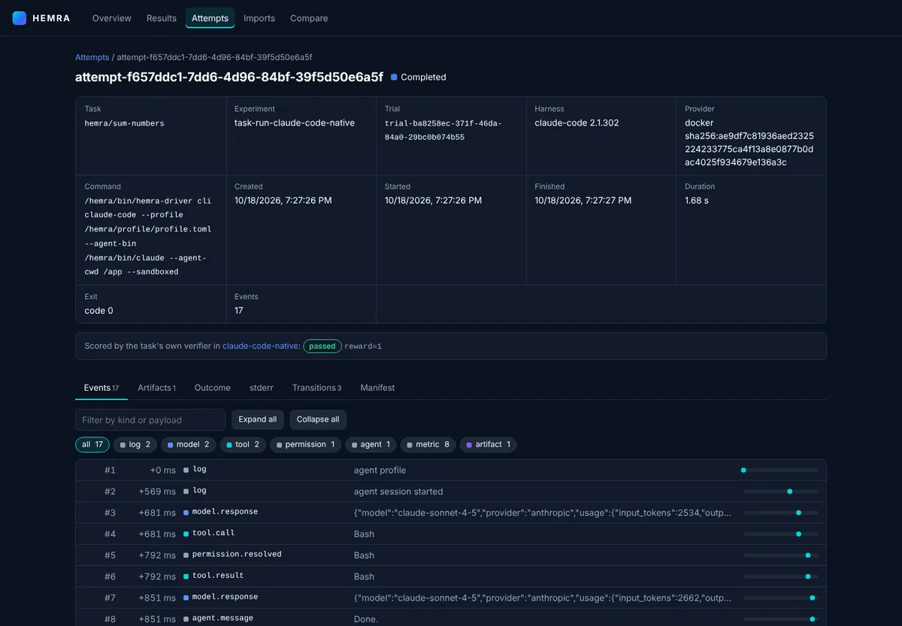
Task: Toggle the metric filter chip
Action: click(x=428, y=445)
